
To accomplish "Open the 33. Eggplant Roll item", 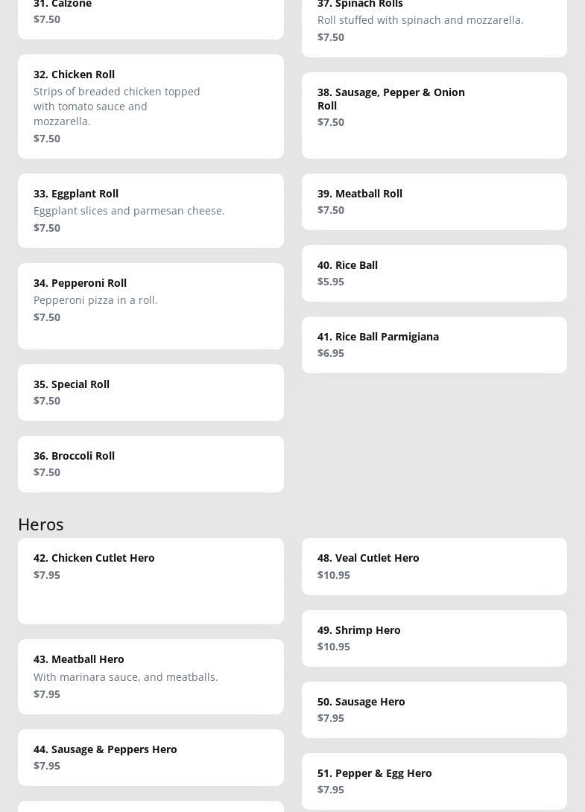I will pos(151,210).
